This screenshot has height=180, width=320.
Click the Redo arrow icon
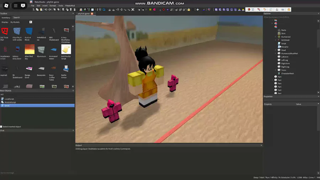(50, 10)
